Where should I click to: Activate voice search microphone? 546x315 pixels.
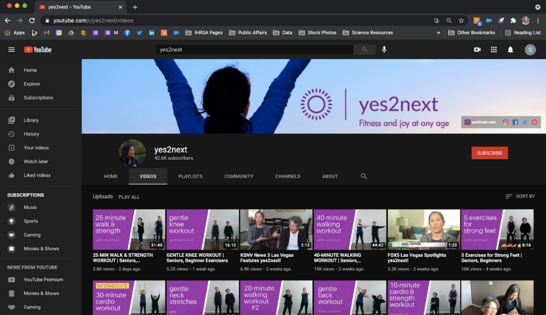tap(384, 50)
